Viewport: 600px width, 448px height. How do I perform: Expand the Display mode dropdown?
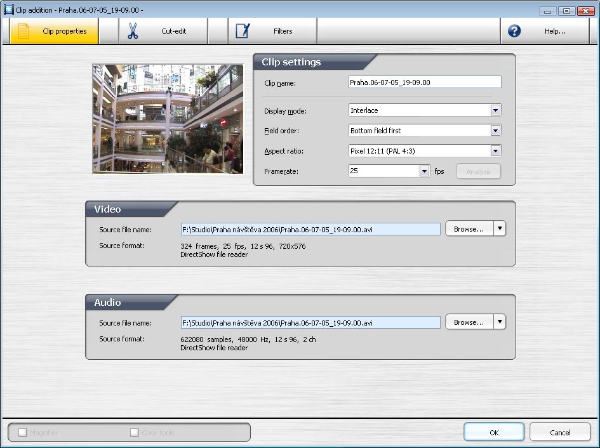pos(495,110)
